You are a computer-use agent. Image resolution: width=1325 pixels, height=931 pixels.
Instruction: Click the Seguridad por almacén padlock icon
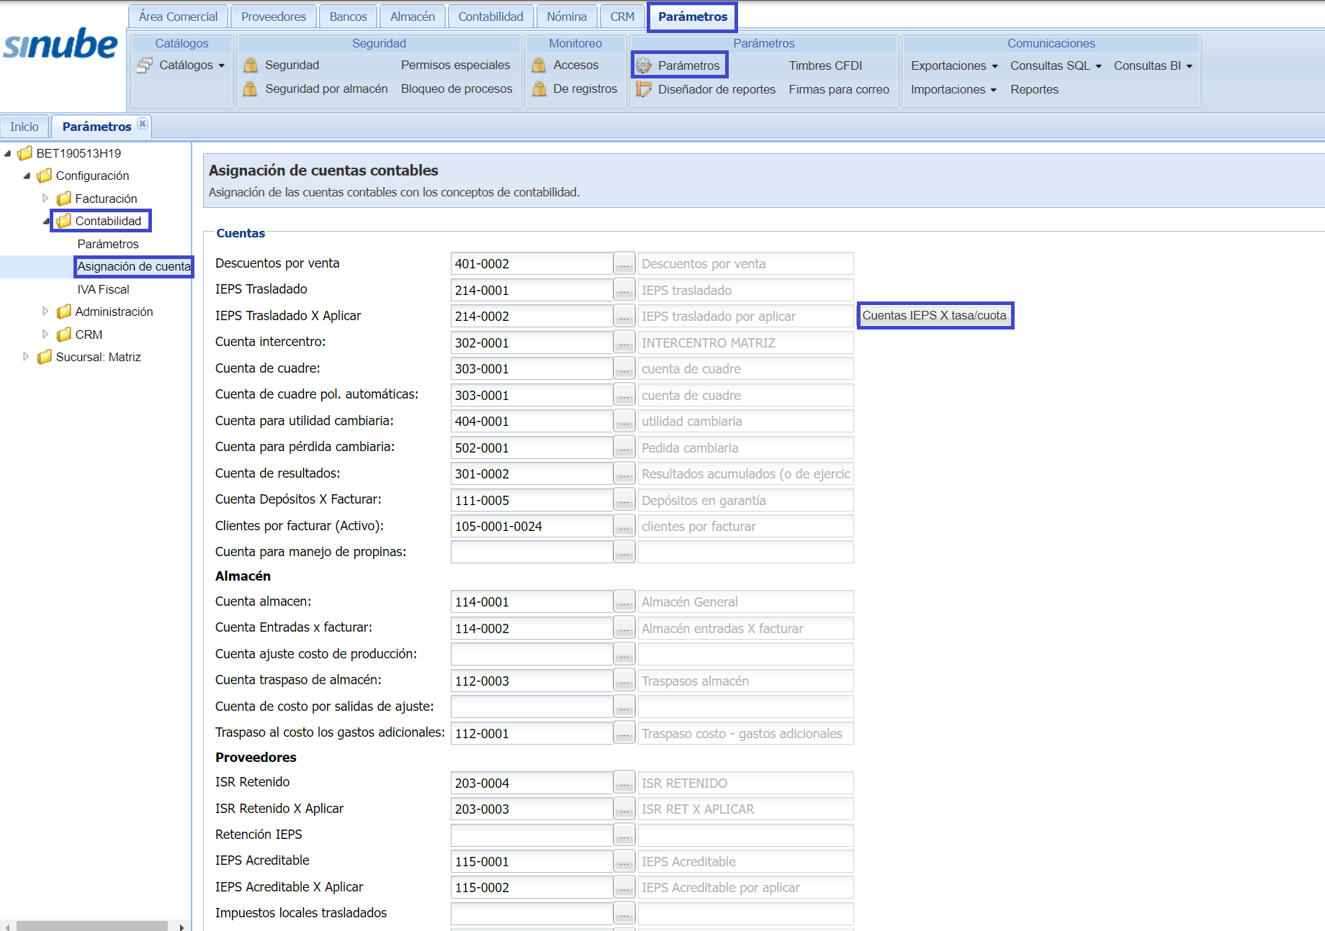251,89
